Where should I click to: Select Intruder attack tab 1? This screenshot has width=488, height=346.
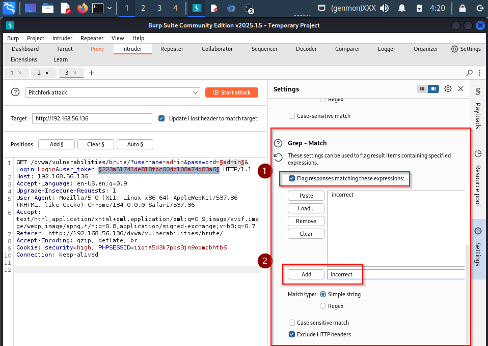pos(12,73)
